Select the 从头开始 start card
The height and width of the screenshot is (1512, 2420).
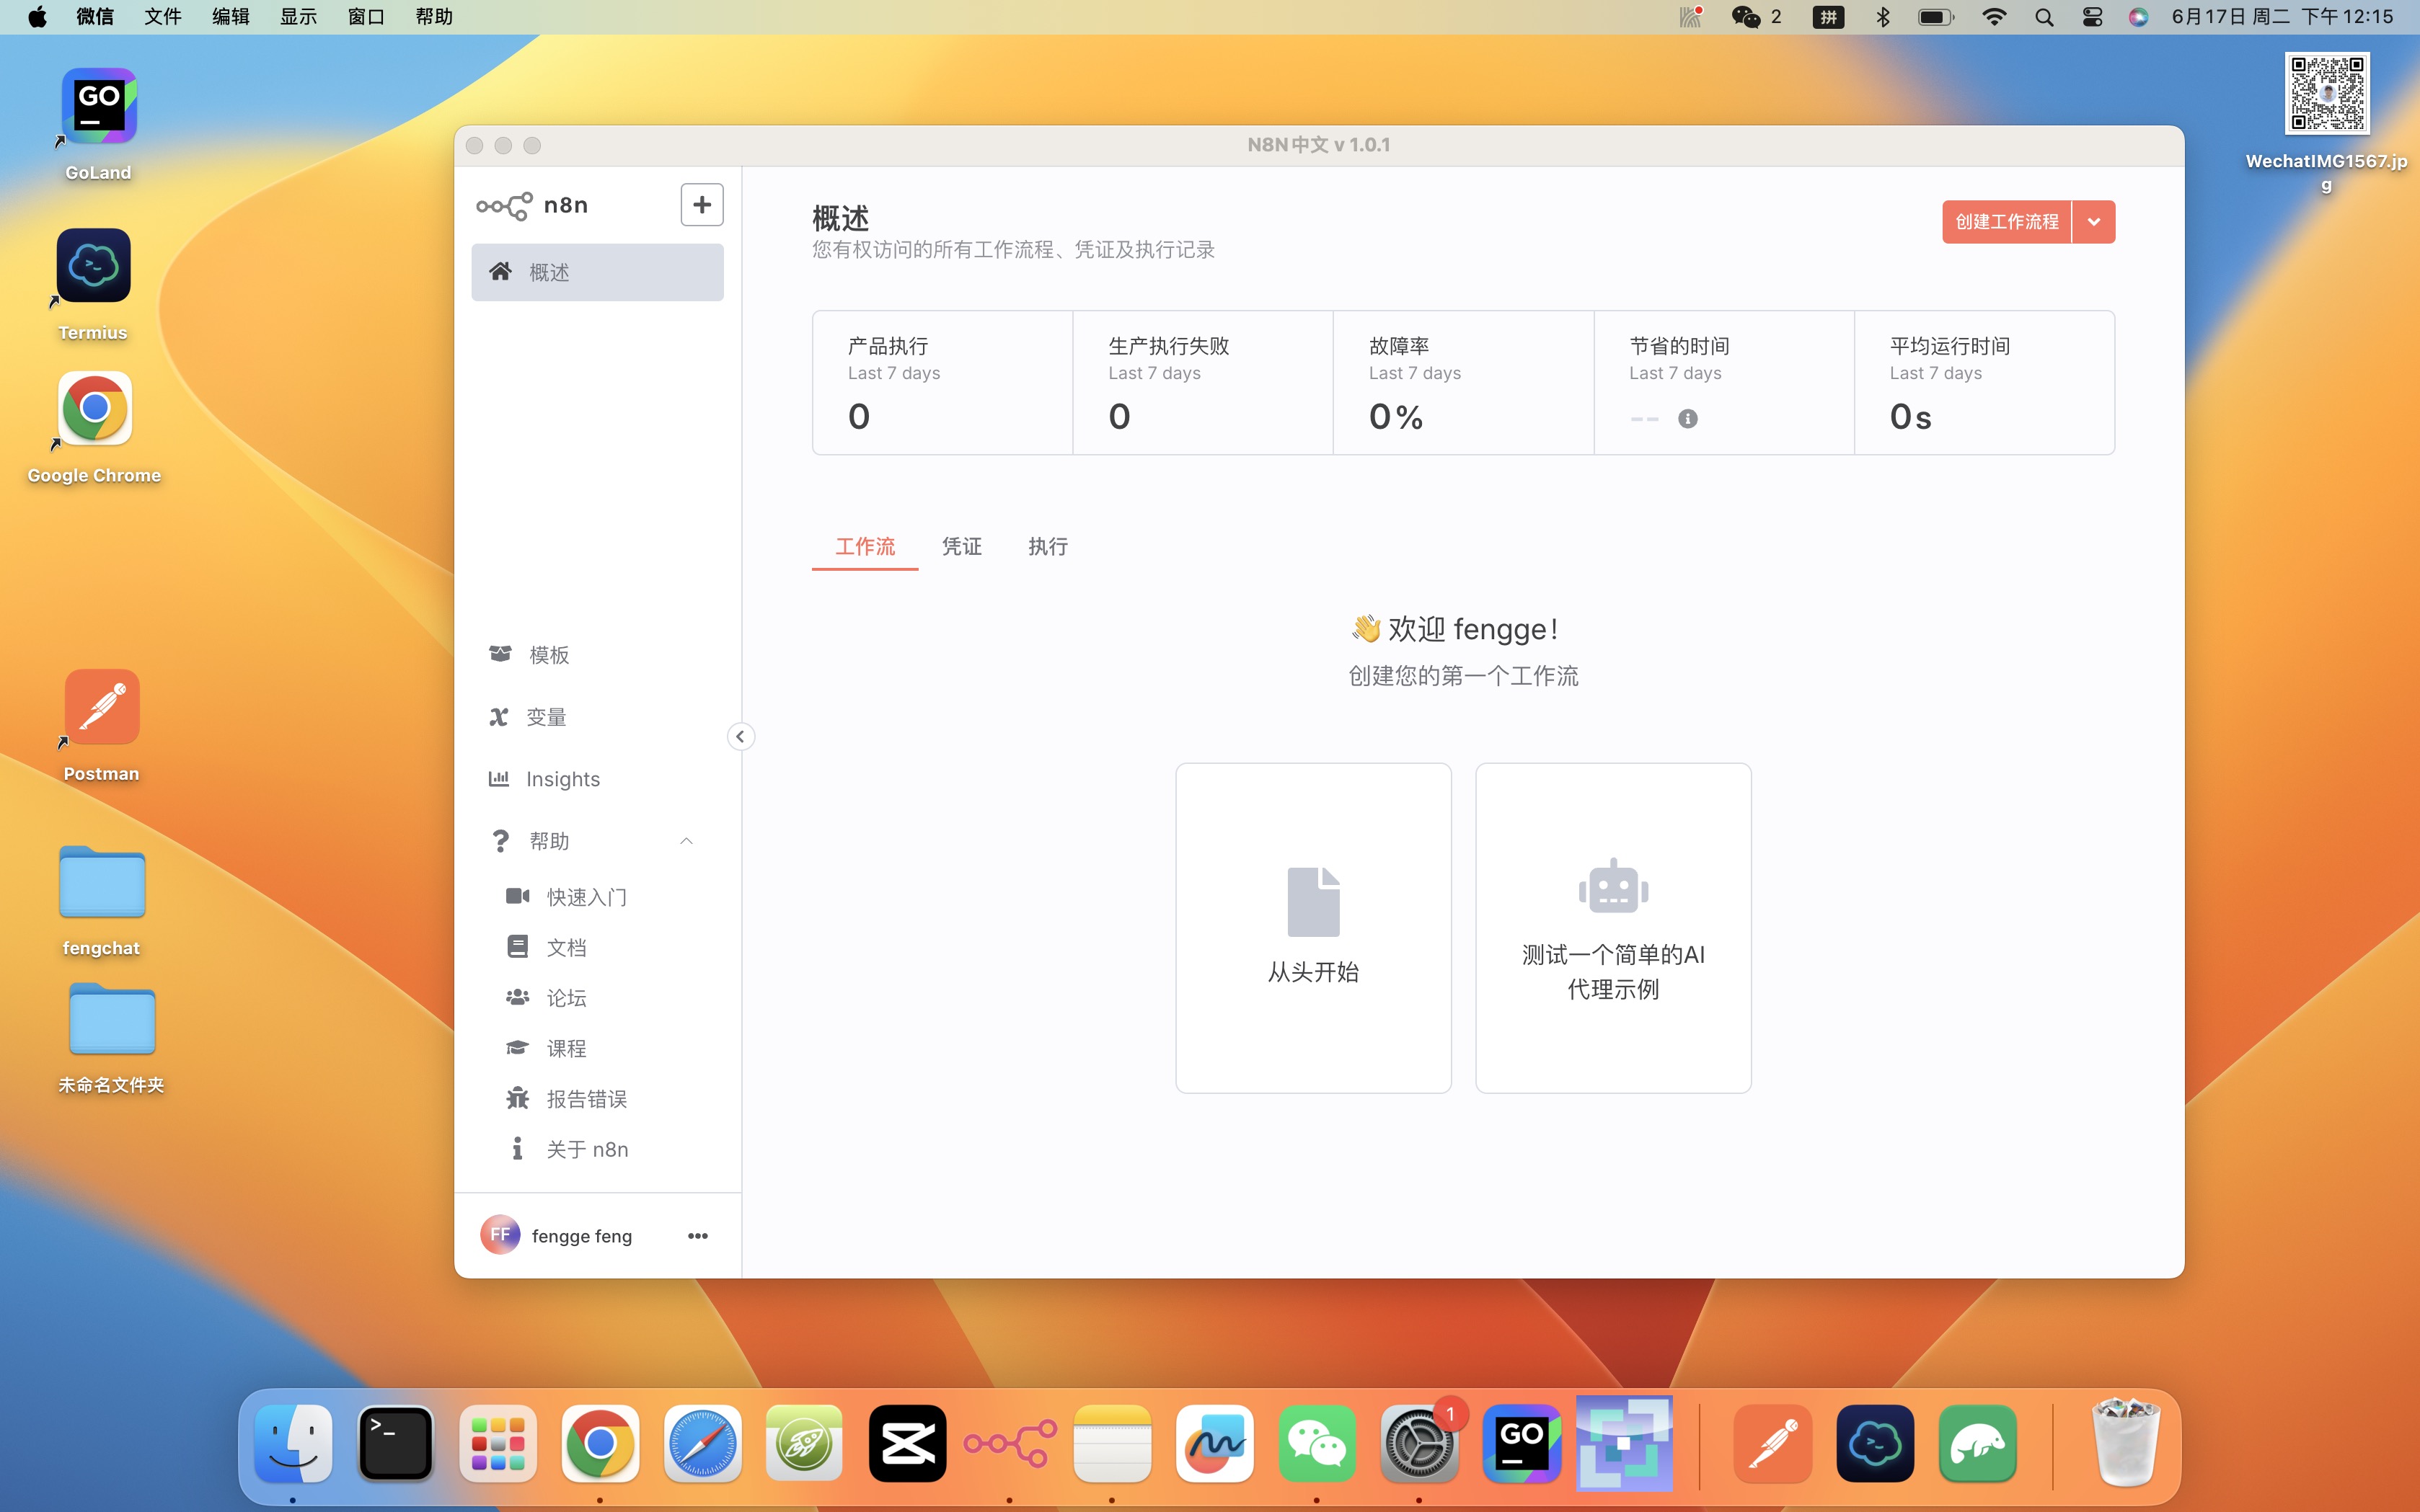1312,928
